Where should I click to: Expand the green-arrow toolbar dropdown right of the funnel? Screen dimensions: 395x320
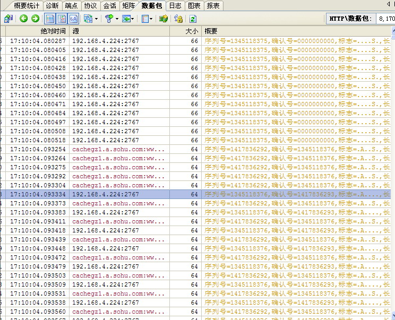tap(134, 19)
